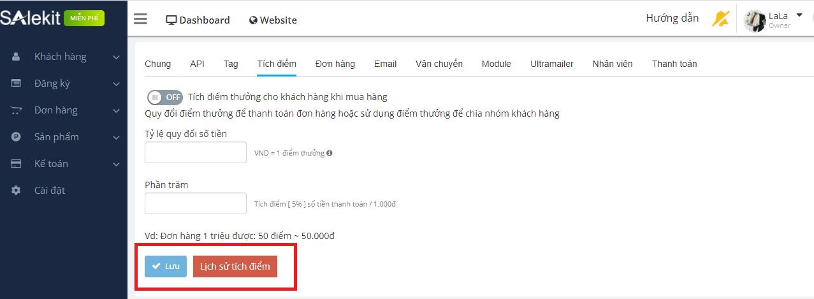The height and width of the screenshot is (299, 814).
Task: Go to the Dashboard link
Action: click(198, 20)
